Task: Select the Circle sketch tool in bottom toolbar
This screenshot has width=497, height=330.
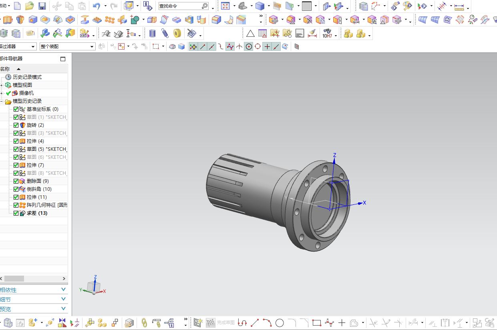Action: (280, 322)
